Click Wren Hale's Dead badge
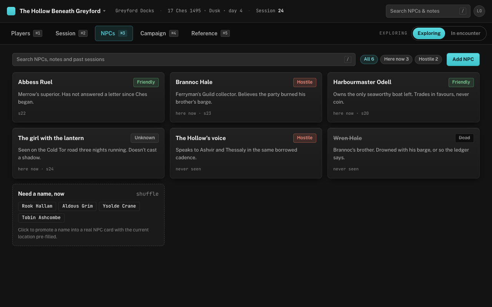The image size is (492, 307). pyautogui.click(x=464, y=138)
